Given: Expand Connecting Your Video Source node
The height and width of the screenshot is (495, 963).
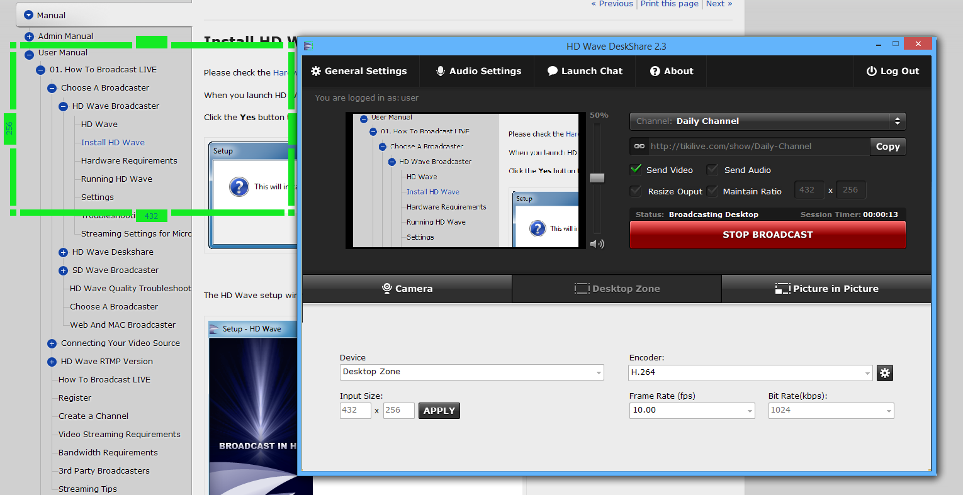Looking at the screenshot, I should coord(52,343).
